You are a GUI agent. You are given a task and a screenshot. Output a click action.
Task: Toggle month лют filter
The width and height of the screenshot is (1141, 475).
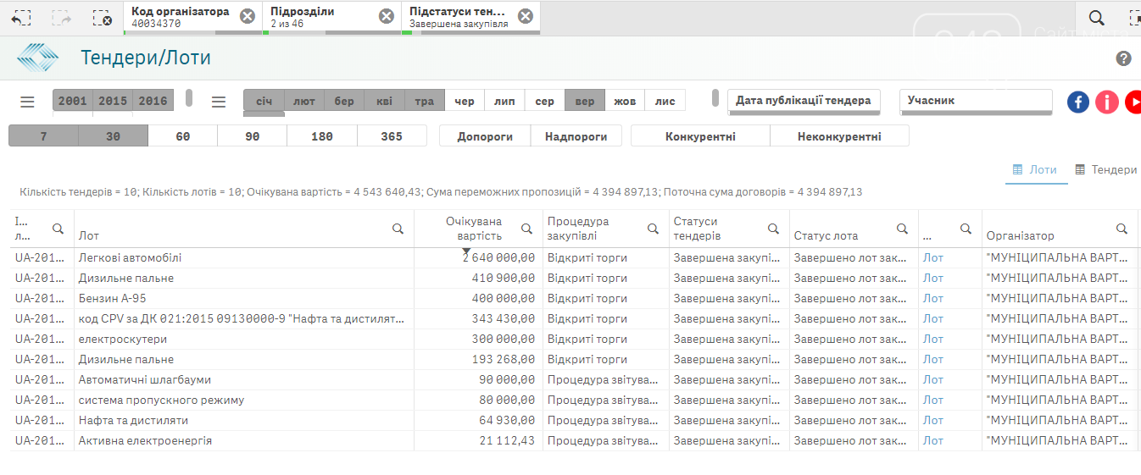(304, 101)
